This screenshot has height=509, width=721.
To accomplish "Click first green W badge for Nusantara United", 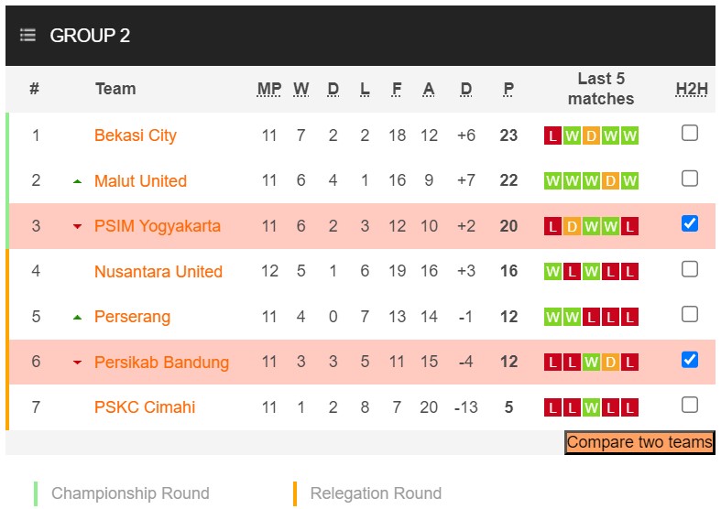I will point(552,272).
